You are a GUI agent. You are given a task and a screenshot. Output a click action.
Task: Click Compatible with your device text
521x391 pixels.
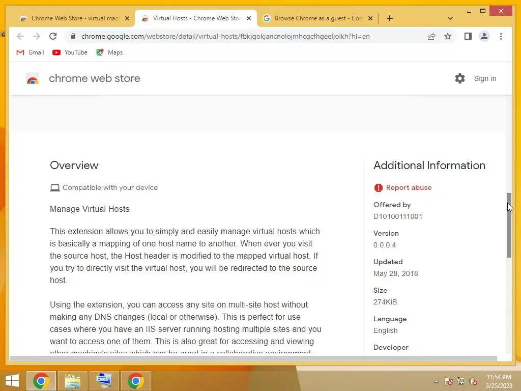[x=110, y=187]
